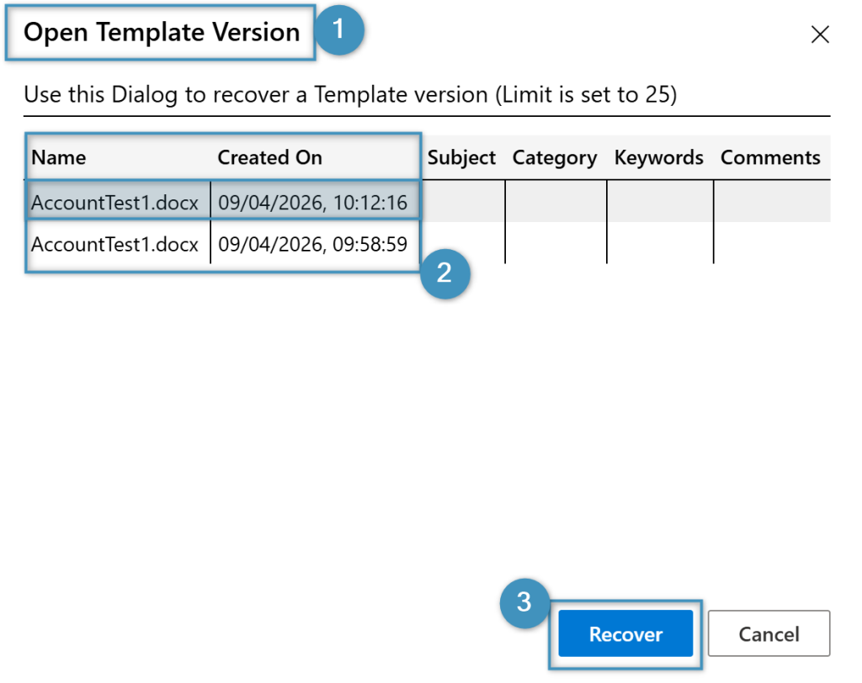
Task: Click the Subject column header
Action: click(x=461, y=157)
